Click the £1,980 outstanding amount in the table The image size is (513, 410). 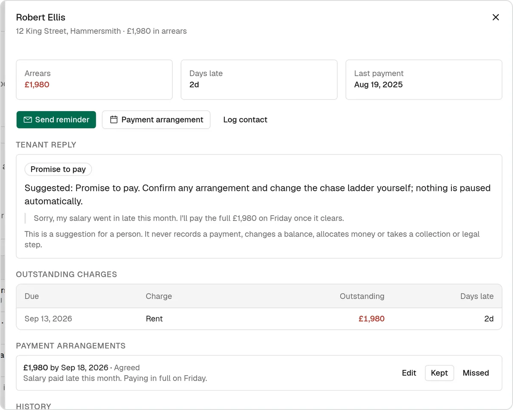(x=371, y=319)
